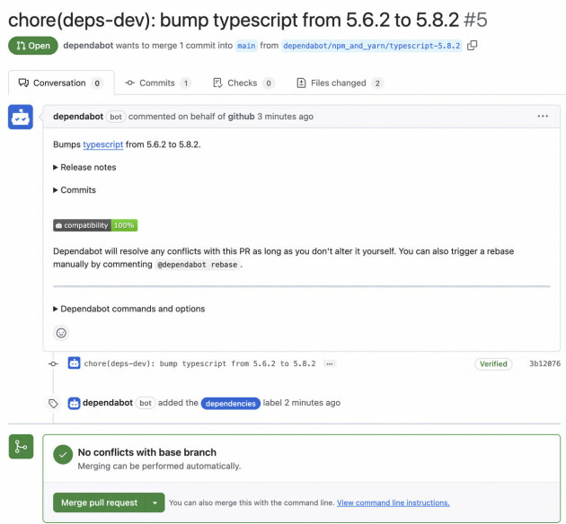
Task: Click the Verified badge on the commit
Action: [x=493, y=364]
